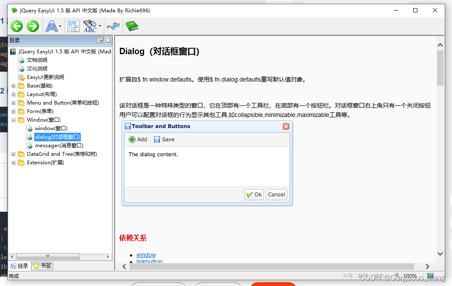Click the show/hide navigation pane icon
The width and height of the screenshot is (452, 286).
(73, 26)
